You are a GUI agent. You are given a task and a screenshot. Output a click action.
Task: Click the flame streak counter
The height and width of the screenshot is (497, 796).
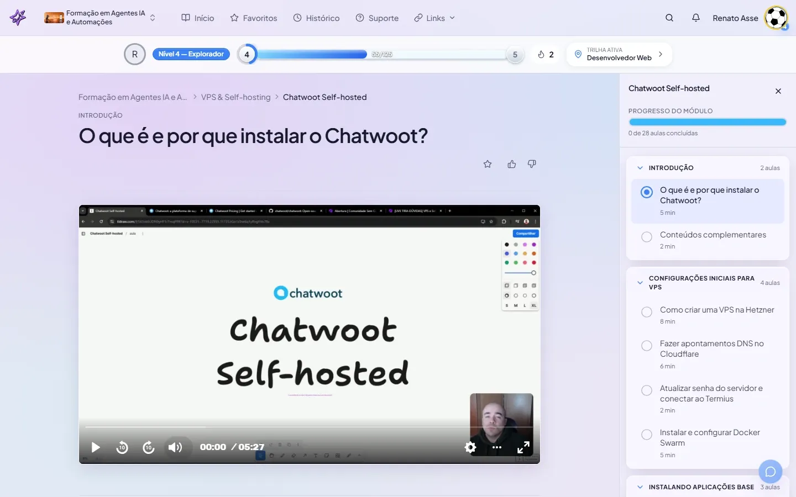(x=546, y=54)
